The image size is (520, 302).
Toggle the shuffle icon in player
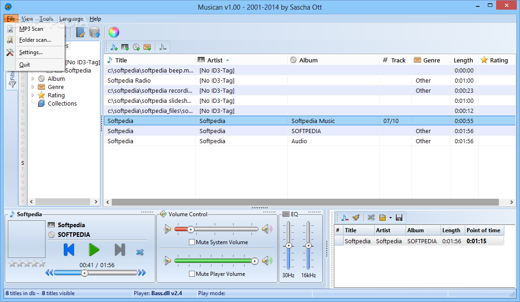click(140, 252)
